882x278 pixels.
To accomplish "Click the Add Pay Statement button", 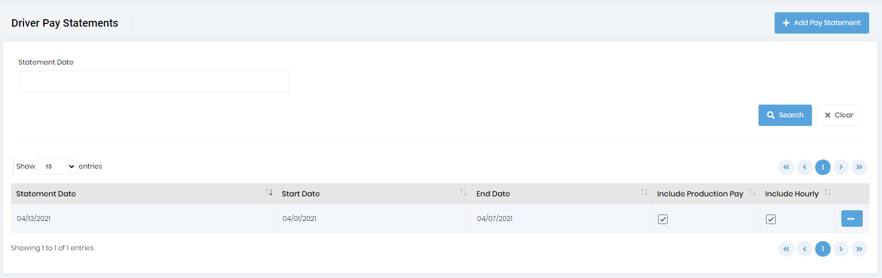I will pos(821,23).
